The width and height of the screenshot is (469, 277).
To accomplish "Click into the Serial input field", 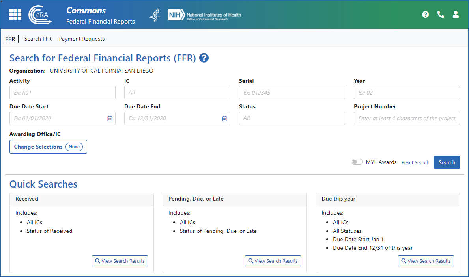I will 292,93.
